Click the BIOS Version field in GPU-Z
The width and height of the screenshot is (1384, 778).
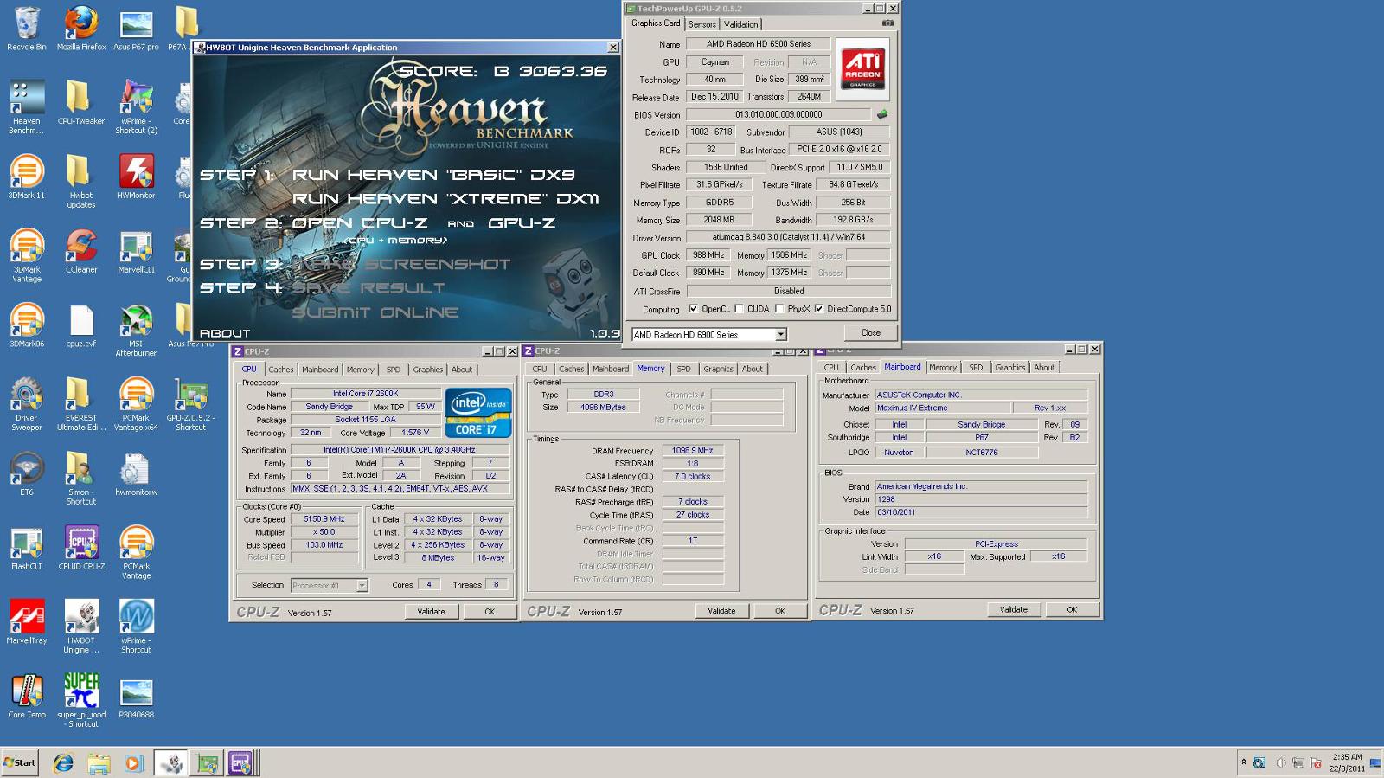tap(778, 114)
